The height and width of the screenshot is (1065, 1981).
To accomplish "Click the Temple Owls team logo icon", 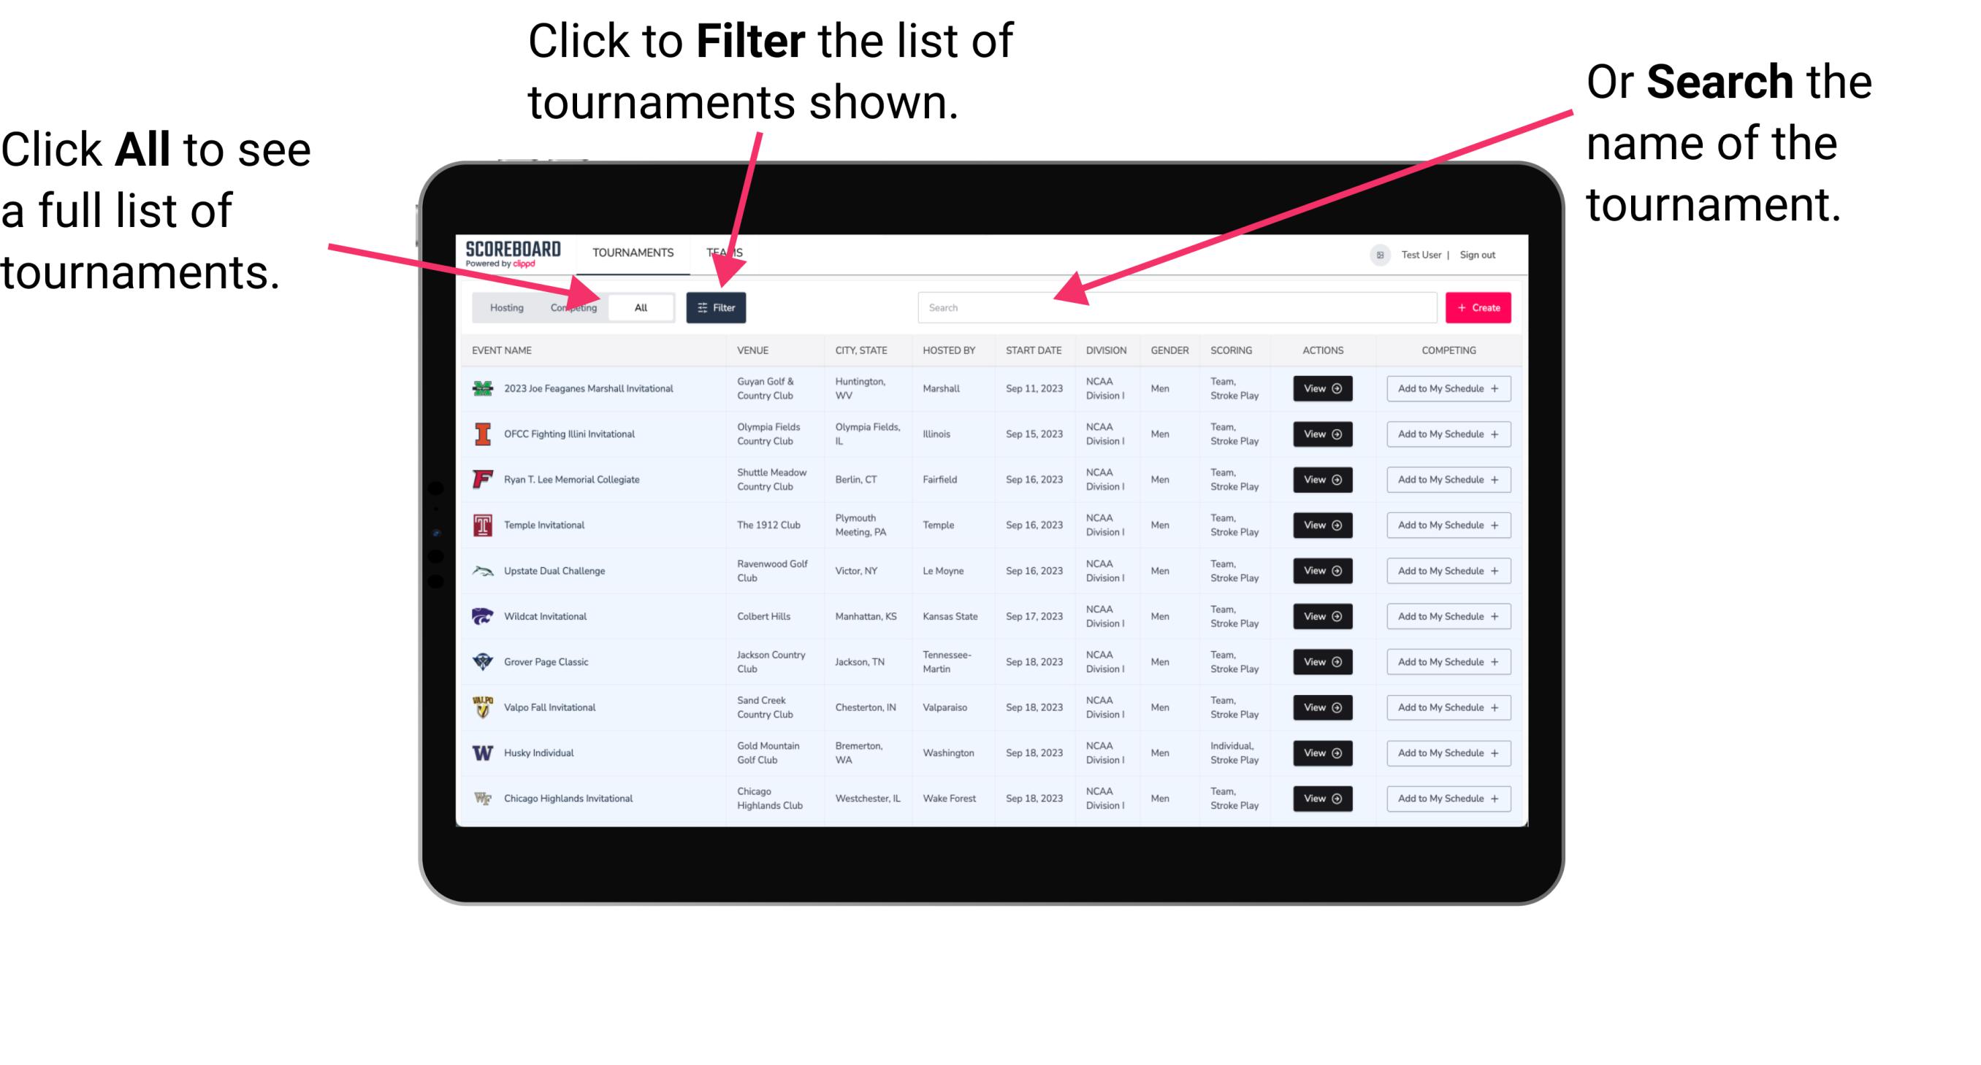I will 483,525.
